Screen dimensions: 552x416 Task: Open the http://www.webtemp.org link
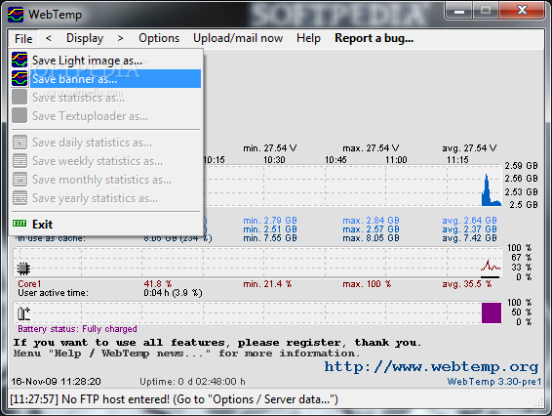tap(431, 366)
